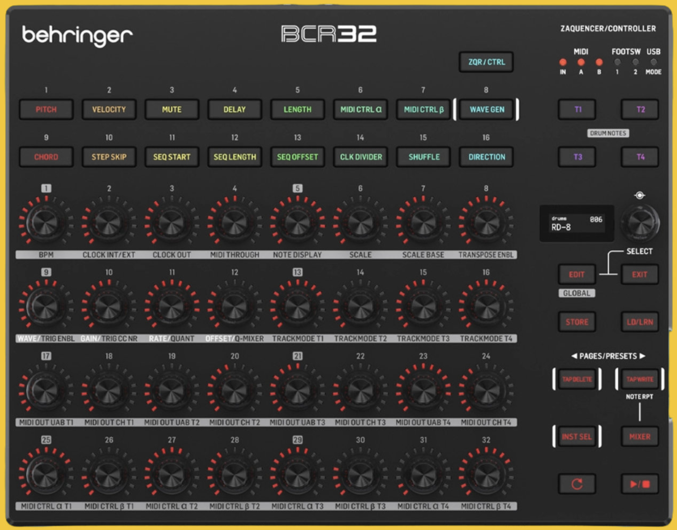Choose the MIDI CTRL α button
The image size is (677, 530).
[360, 109]
